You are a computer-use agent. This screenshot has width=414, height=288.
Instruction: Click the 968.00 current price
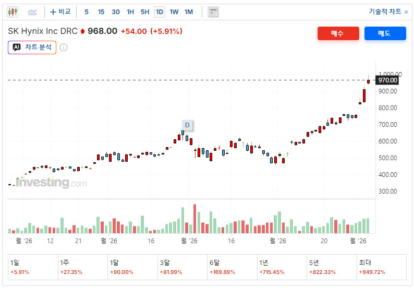102,31
